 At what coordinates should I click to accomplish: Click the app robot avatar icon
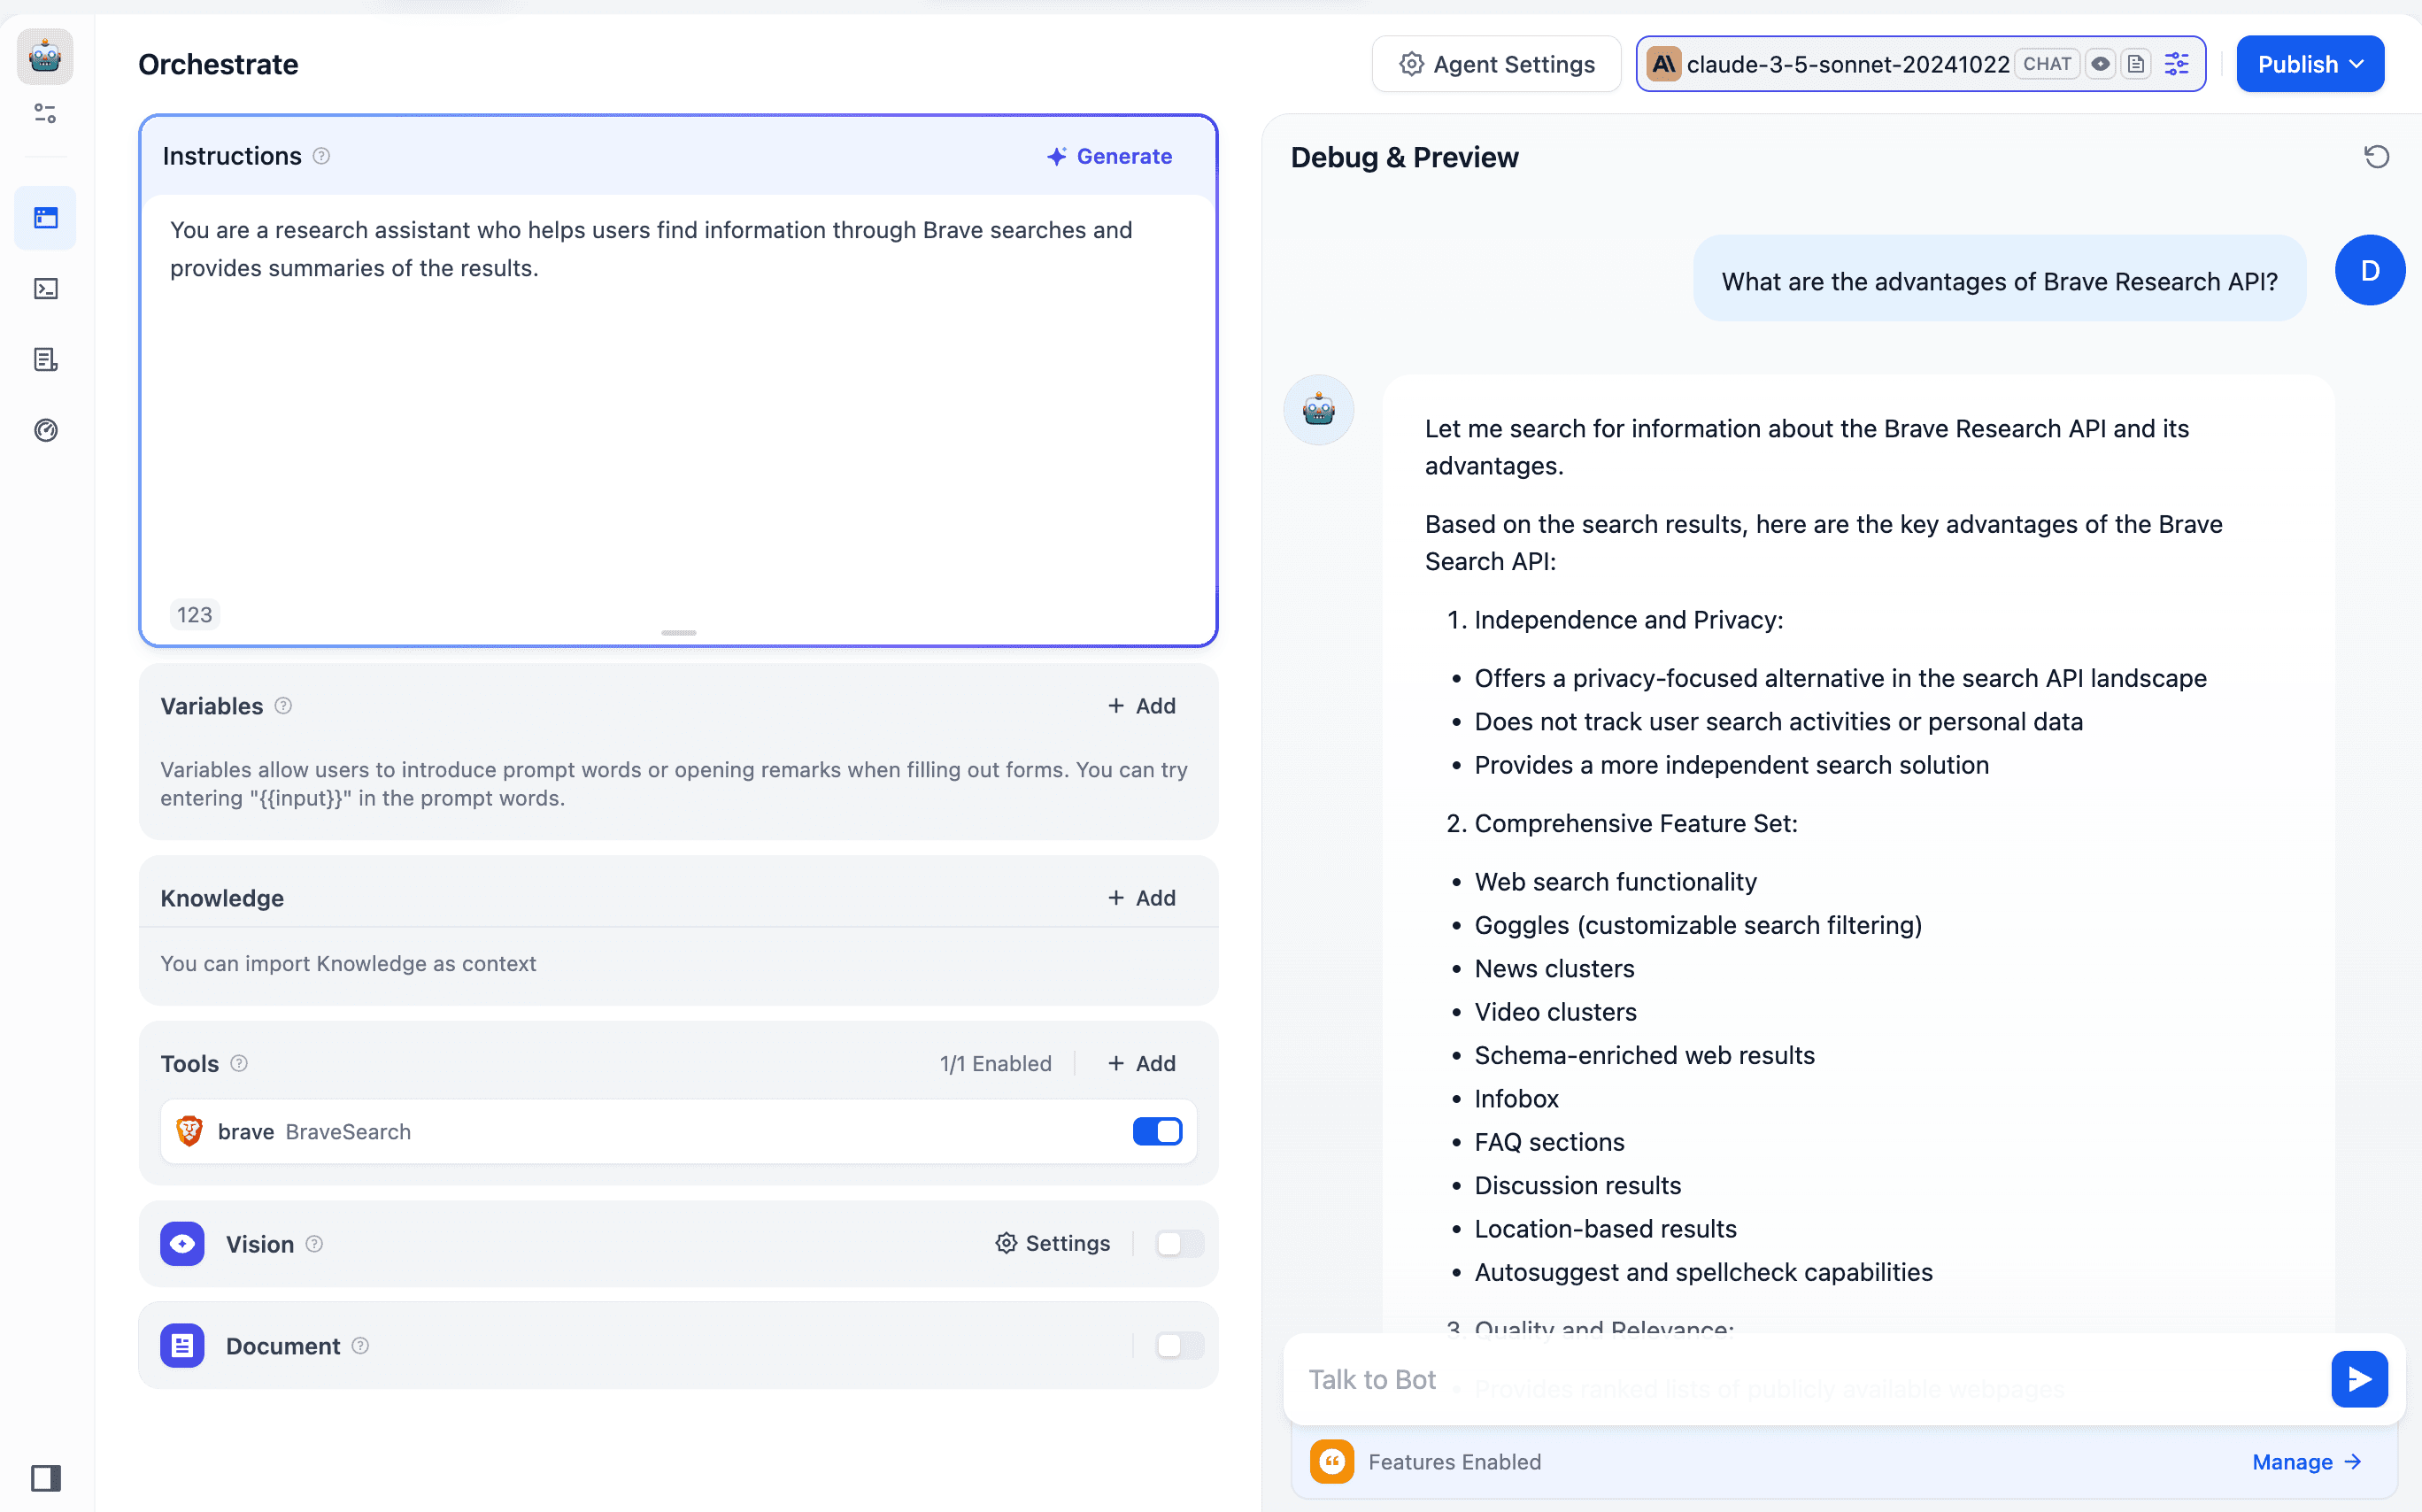point(45,56)
